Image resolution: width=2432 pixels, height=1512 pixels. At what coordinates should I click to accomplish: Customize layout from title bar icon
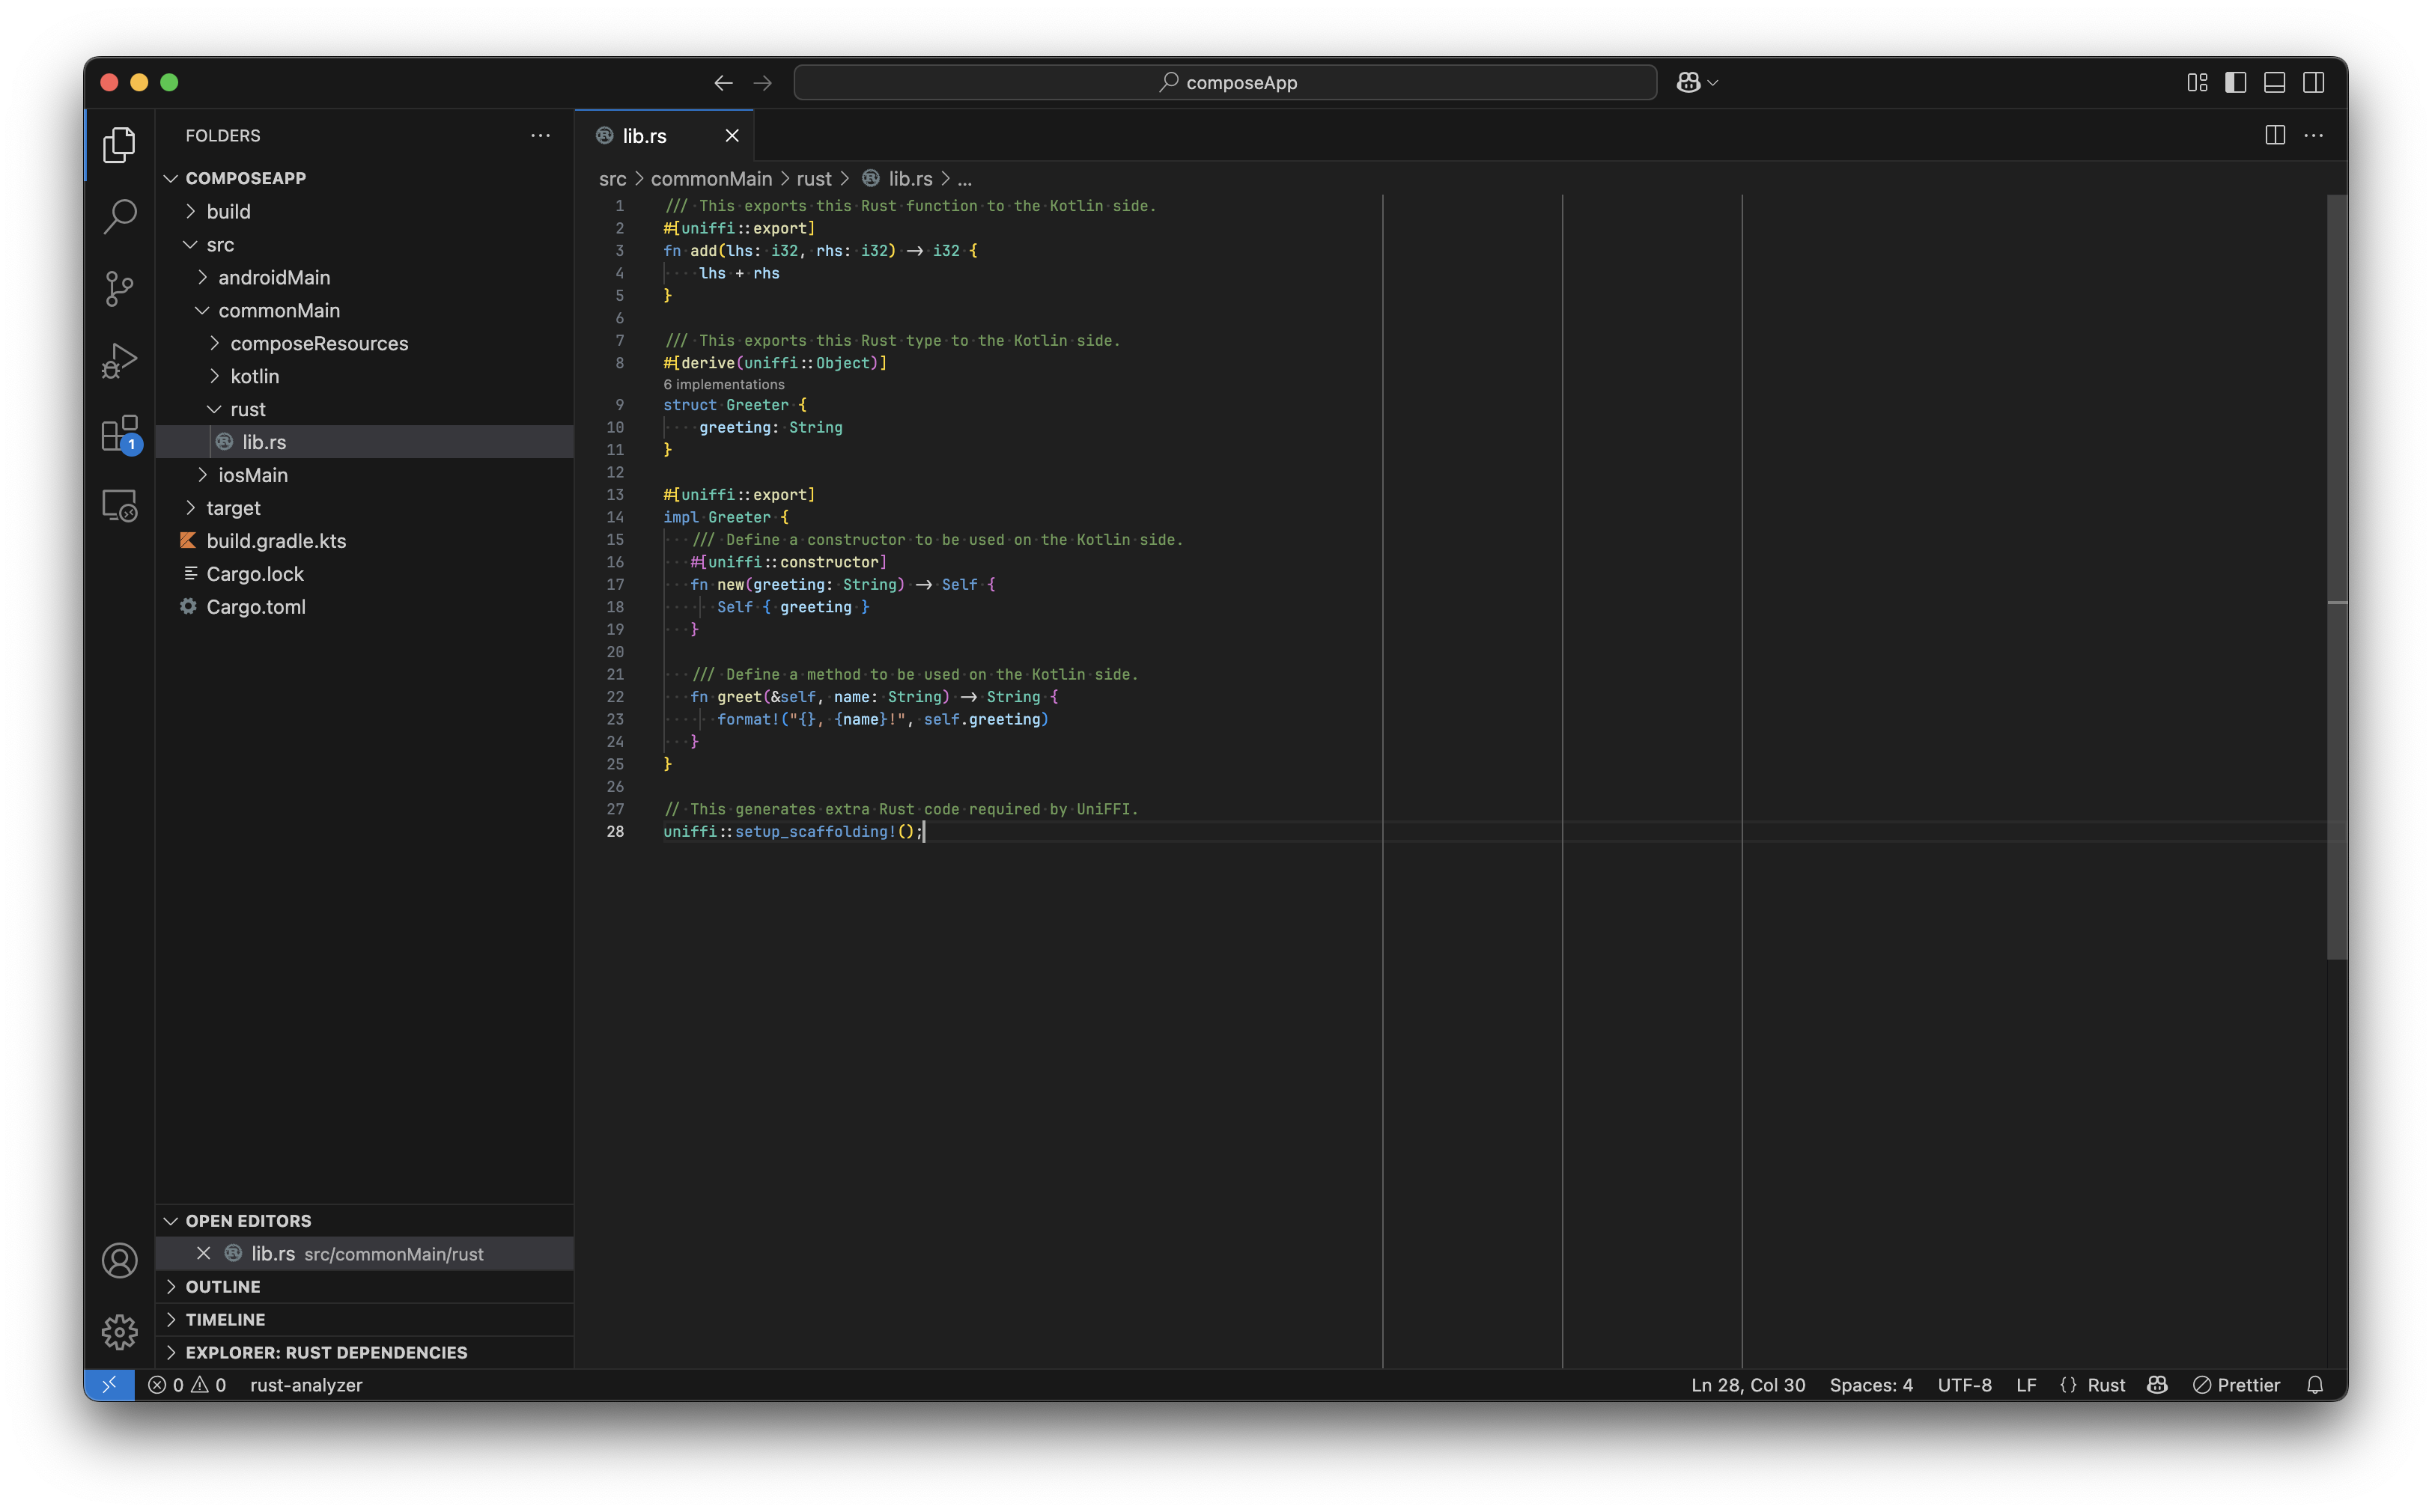coord(2197,82)
